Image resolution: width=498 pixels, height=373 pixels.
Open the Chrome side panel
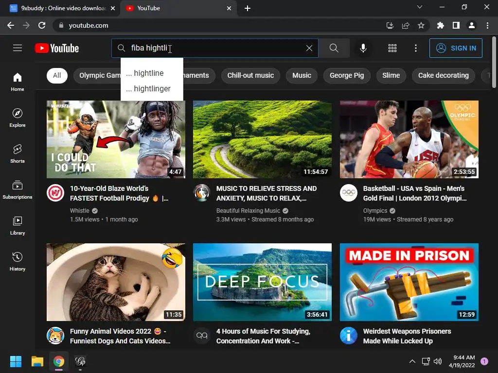click(x=456, y=25)
